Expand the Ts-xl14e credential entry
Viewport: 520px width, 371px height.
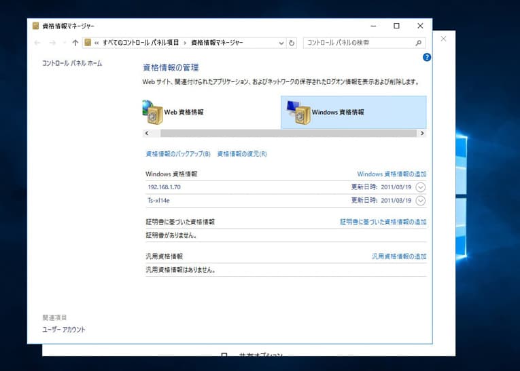420,200
